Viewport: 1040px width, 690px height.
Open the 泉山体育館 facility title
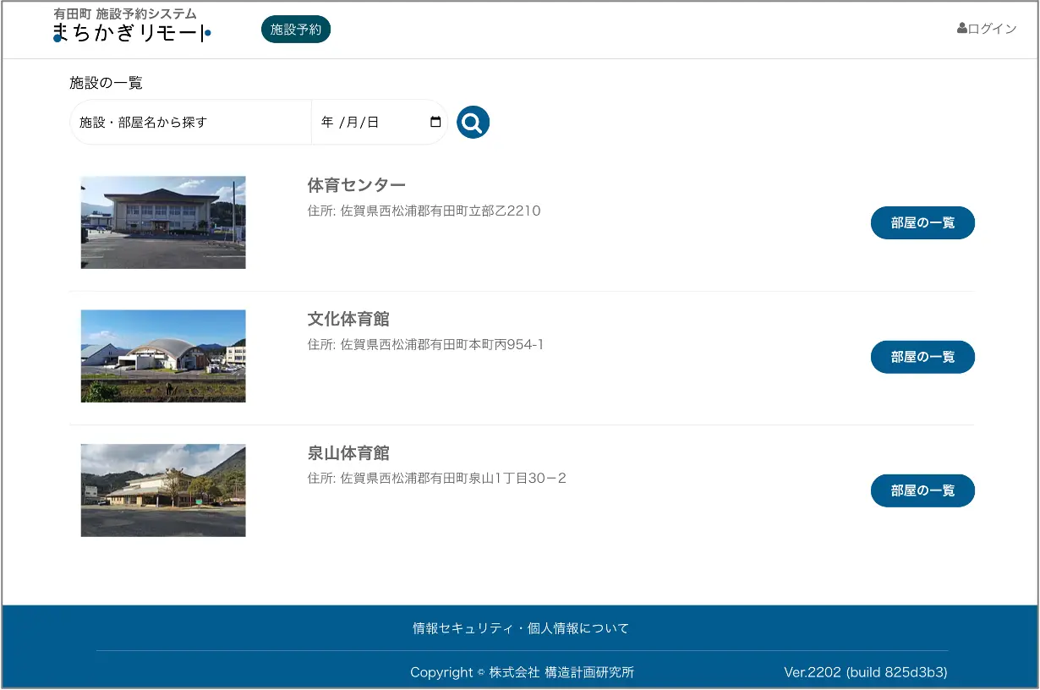348,453
